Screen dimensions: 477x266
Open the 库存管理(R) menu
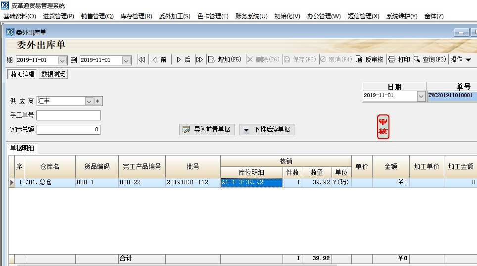click(136, 16)
